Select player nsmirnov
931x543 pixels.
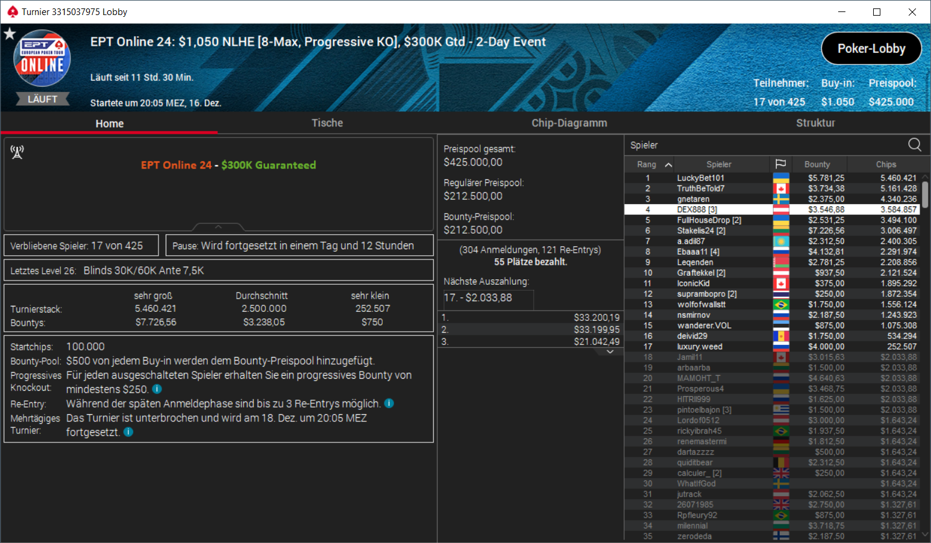tap(773, 315)
